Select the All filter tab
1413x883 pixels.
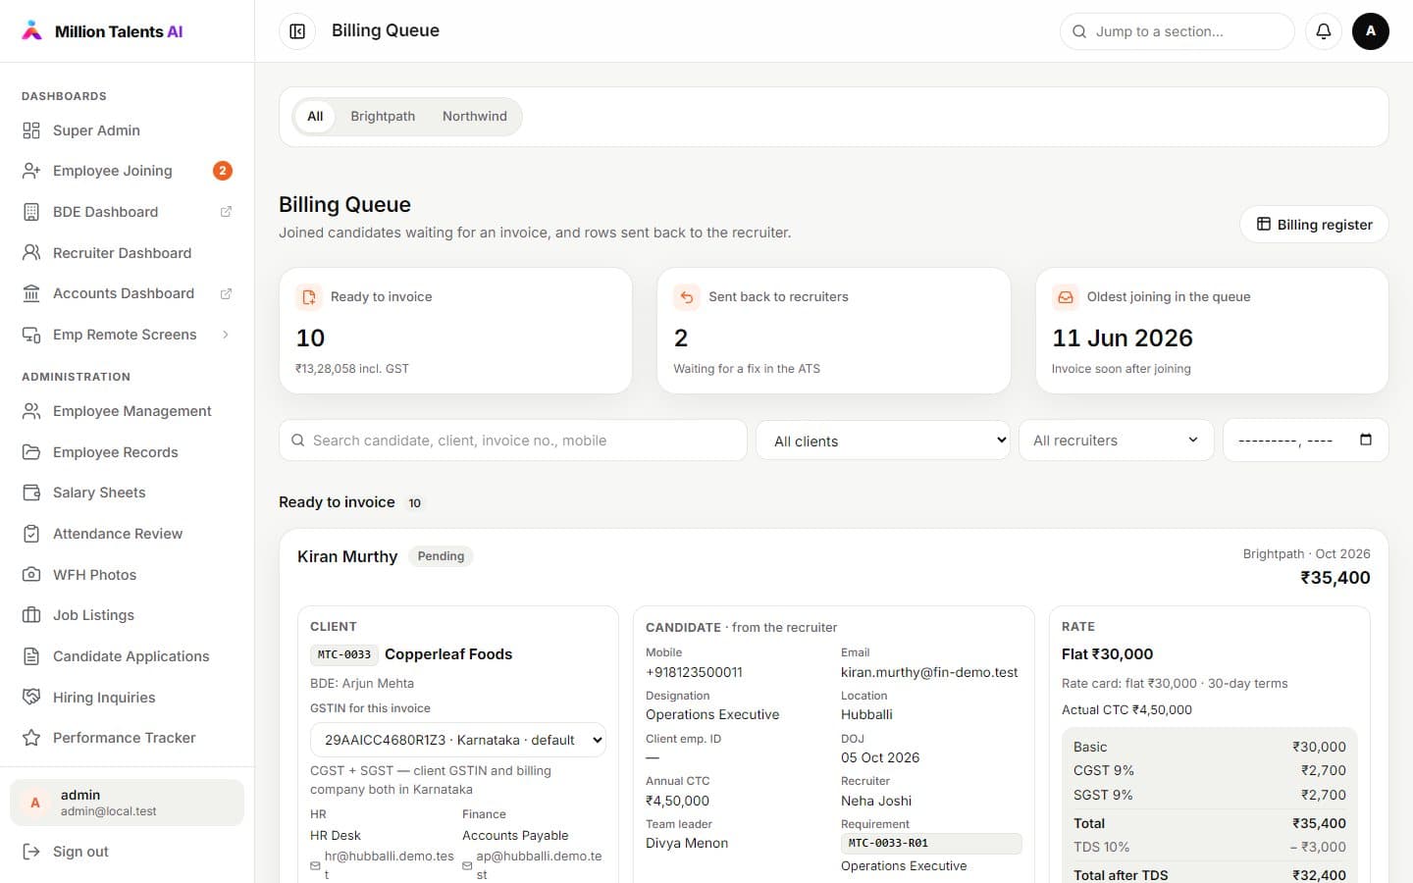315,116
